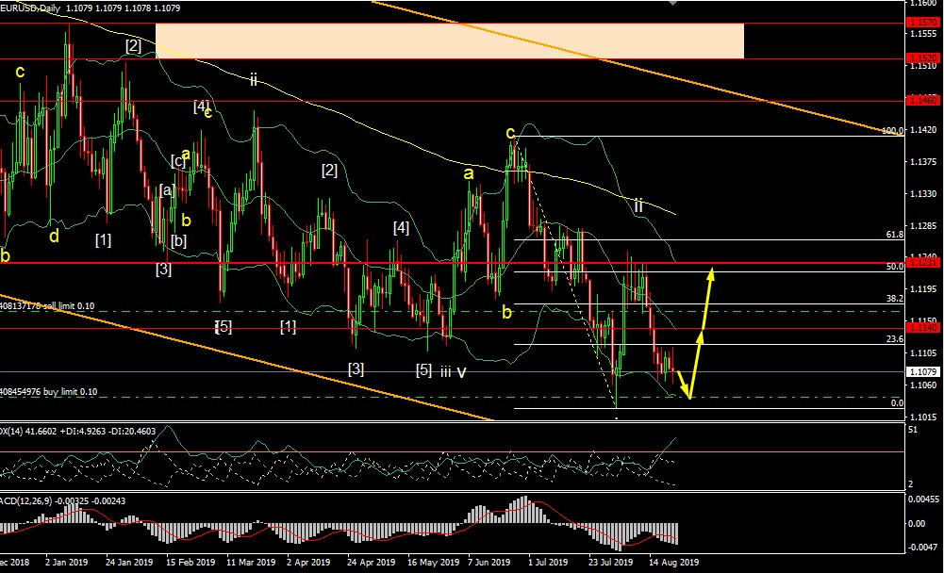Click the 1.1231 red price level tag
The height and width of the screenshot is (573, 944).
pyautogui.click(x=921, y=262)
